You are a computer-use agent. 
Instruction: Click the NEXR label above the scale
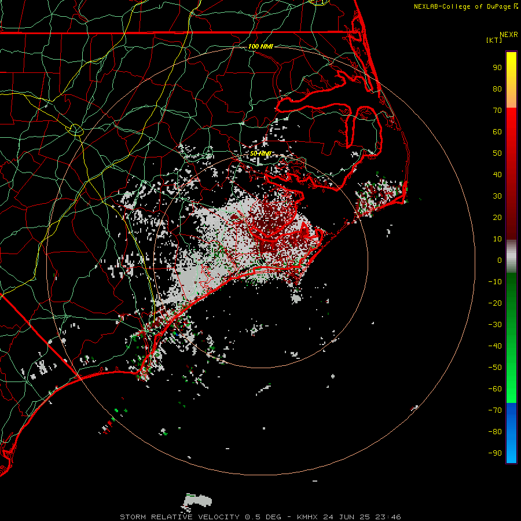click(509, 35)
